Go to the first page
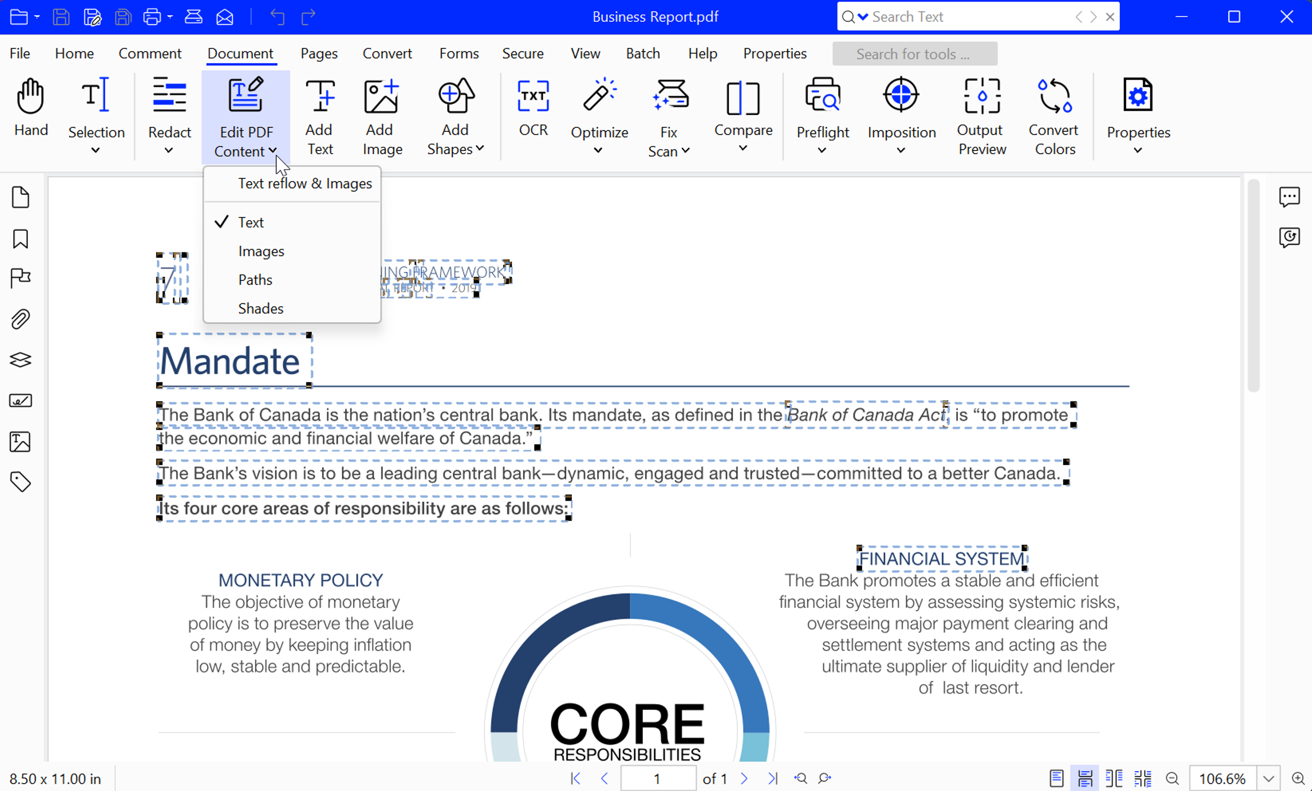 576,778
